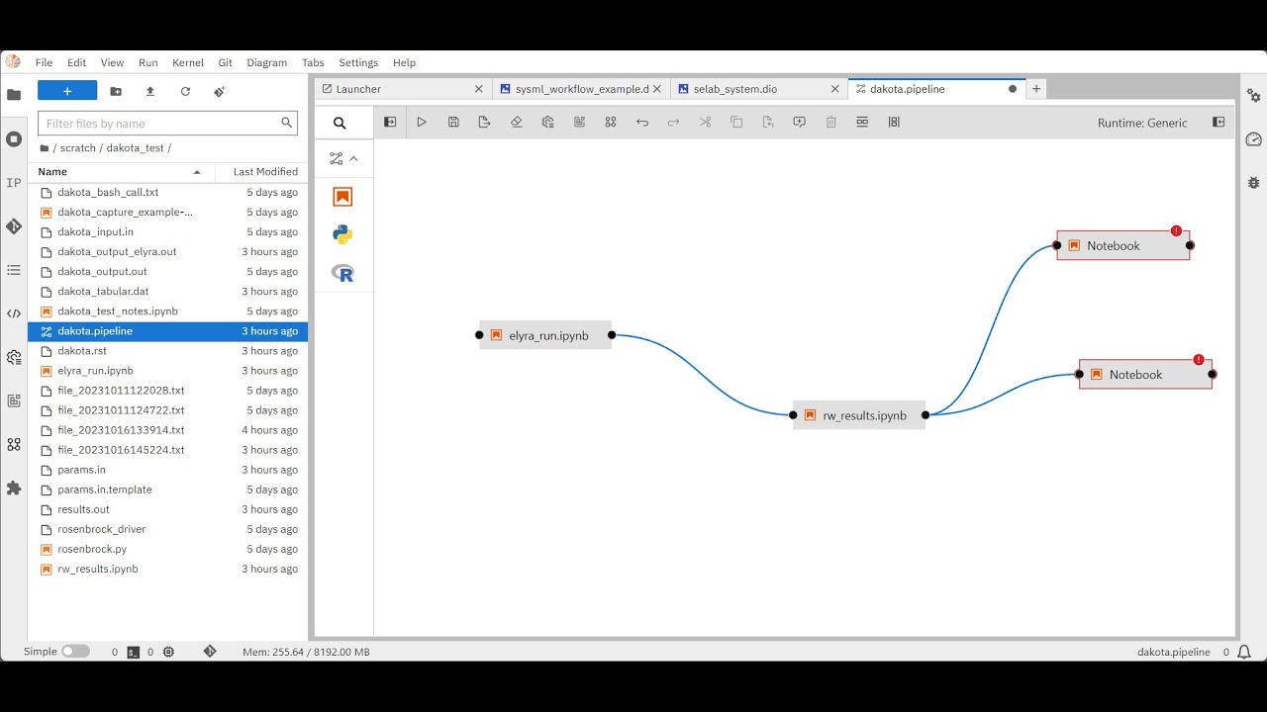Select dakota_input.in in file list
This screenshot has width=1267, height=712.
point(168,232)
